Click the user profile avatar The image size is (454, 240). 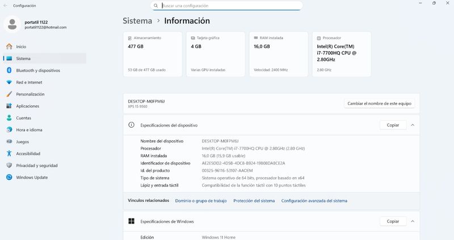pos(12,24)
